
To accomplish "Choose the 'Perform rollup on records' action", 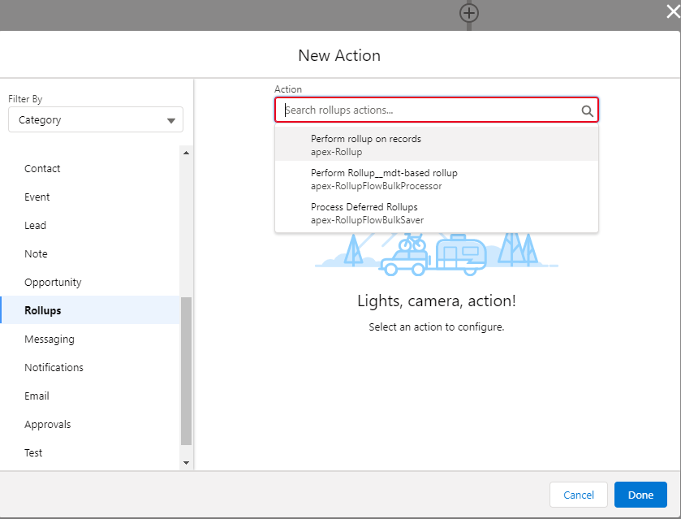I will 364,144.
